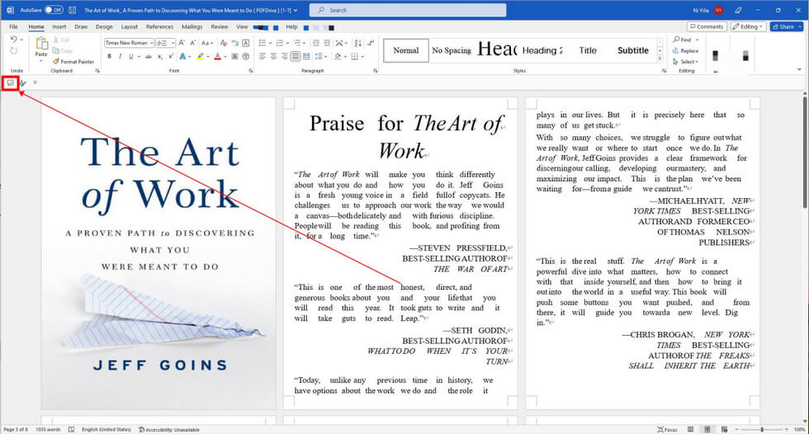Open the Paragraph dialog launcher
This screenshot has height=434, width=809.
pyautogui.click(x=375, y=71)
